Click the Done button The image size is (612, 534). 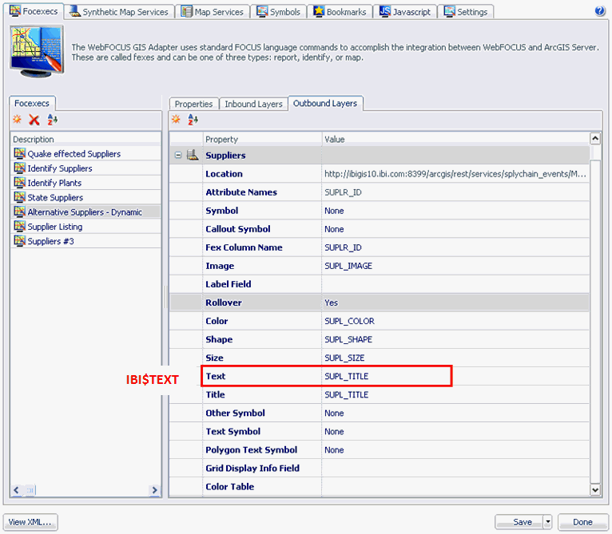(582, 522)
